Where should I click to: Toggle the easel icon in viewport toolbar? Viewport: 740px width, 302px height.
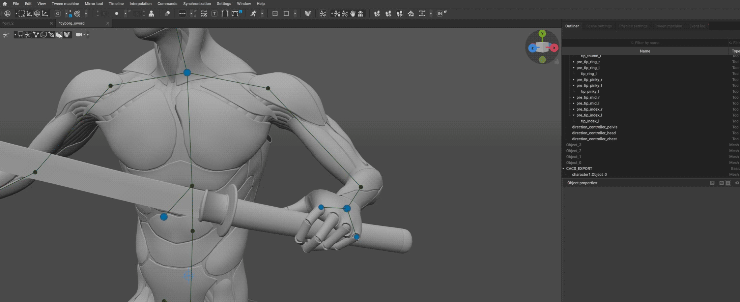[x=20, y=34]
